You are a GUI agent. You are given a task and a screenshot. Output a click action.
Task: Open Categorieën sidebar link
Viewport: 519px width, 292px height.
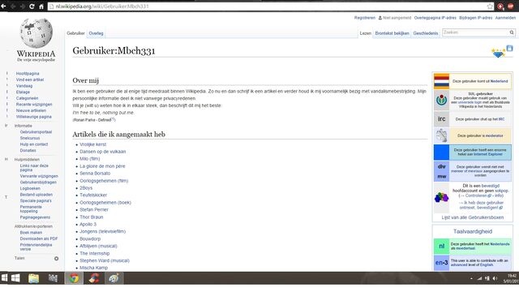(27, 98)
